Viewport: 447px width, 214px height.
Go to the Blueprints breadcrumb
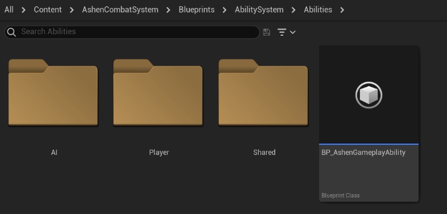tap(196, 10)
